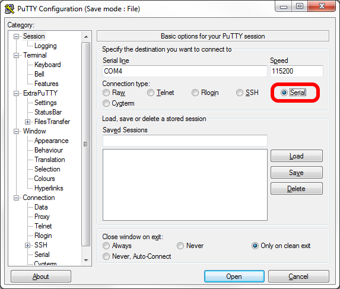Expand the SSH tree node

27,245
